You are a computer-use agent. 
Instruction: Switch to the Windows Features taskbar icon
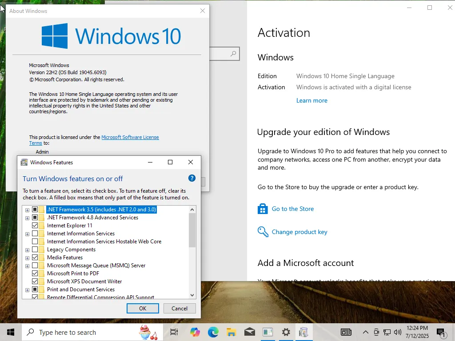point(304,332)
